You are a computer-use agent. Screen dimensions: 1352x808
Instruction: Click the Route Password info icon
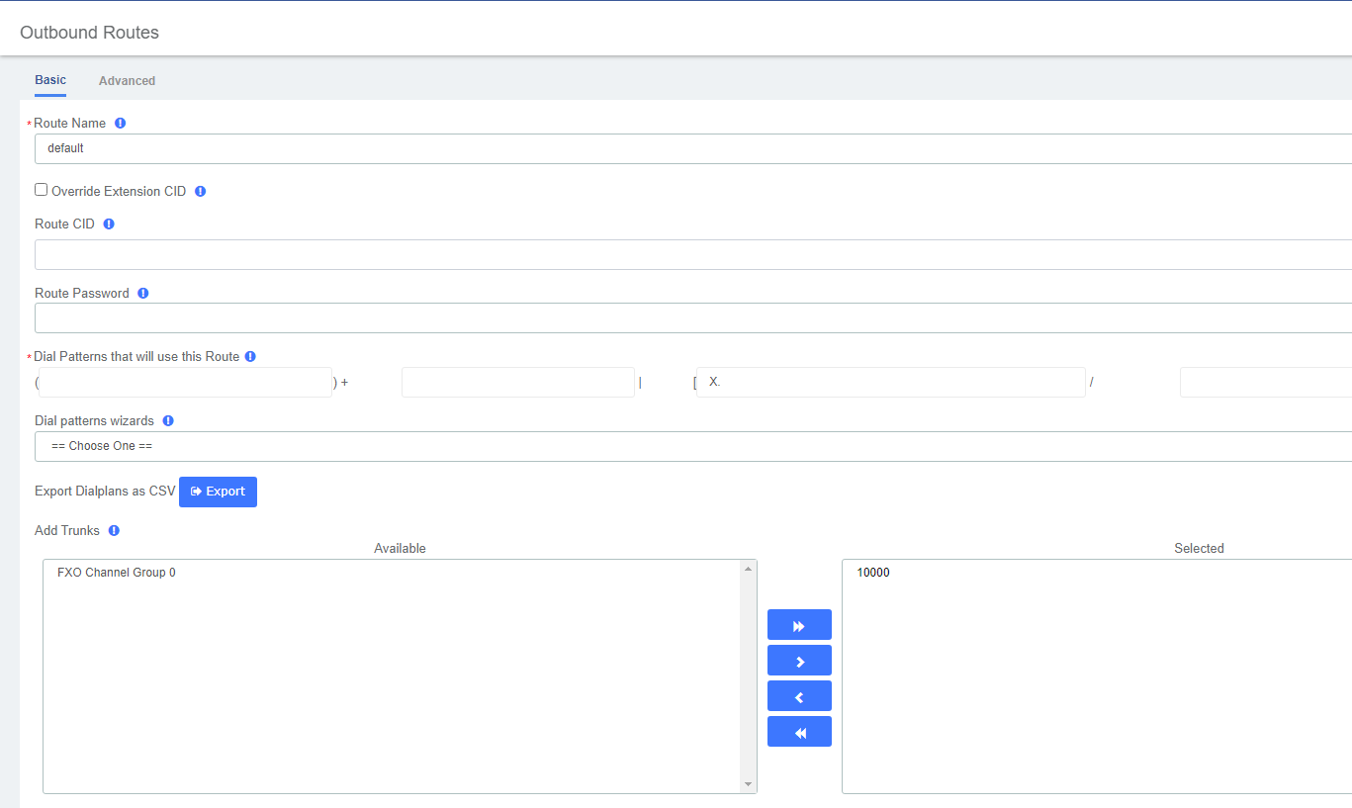coord(143,294)
